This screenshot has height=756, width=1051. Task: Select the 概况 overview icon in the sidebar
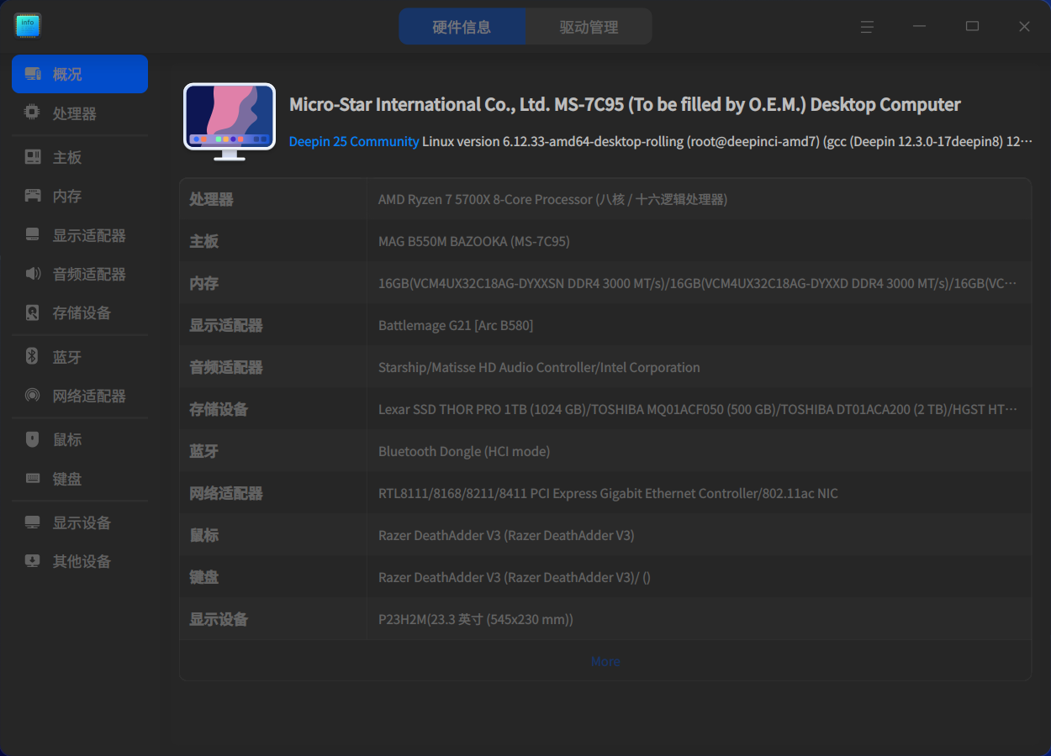pyautogui.click(x=33, y=74)
